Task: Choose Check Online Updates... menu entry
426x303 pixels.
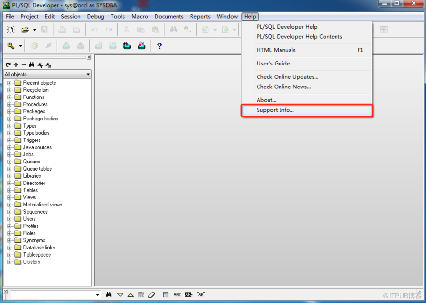Action: click(x=288, y=77)
